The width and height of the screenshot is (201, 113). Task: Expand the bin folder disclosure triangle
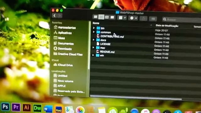(x=94, y=28)
